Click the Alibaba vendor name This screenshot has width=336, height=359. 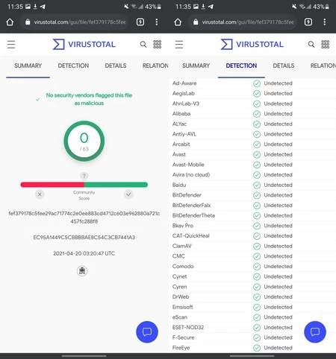pyautogui.click(x=181, y=114)
